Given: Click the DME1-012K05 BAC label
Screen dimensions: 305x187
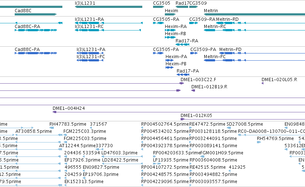Looking at the screenshot, I should point(196,116).
